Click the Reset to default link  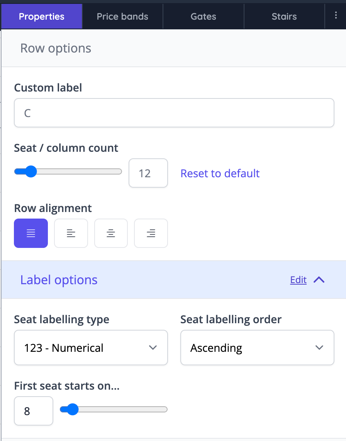[x=220, y=173]
